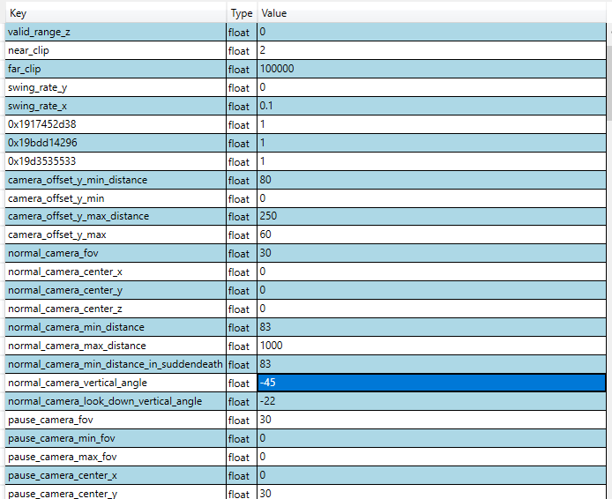Edit the normal_camera_fov value 30

pos(432,254)
